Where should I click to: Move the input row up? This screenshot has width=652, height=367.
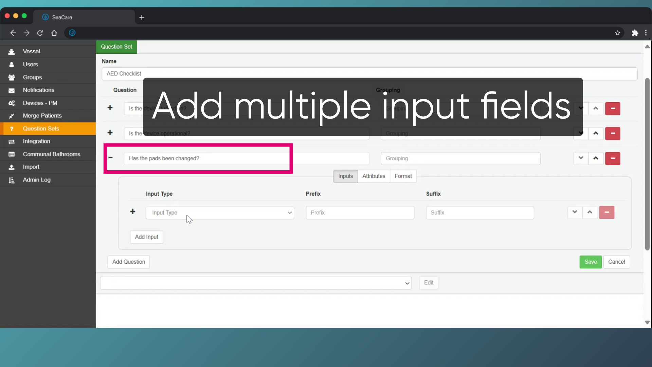(590, 212)
